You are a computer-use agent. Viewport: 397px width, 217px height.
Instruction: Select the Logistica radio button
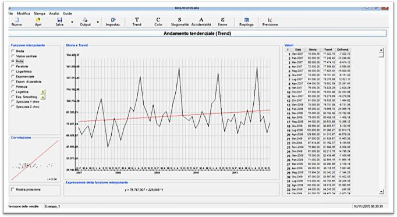click(x=13, y=92)
